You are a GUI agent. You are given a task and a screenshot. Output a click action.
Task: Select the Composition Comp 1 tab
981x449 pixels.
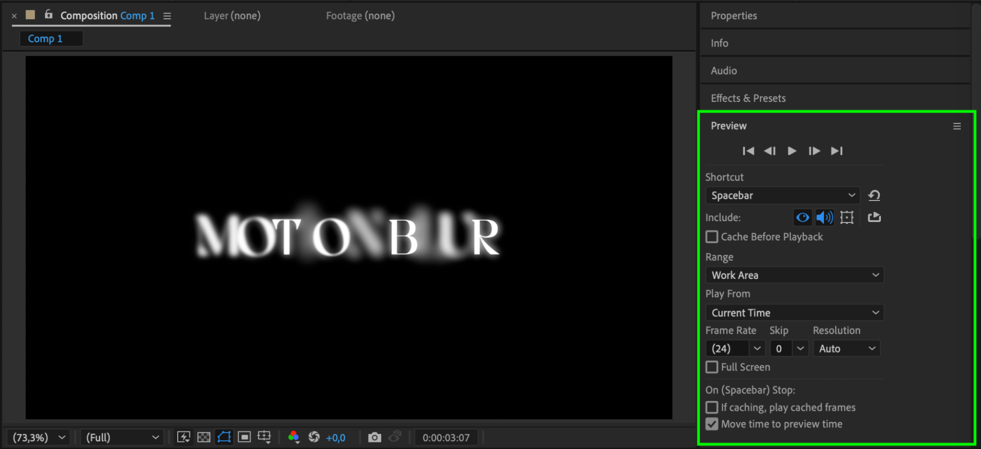point(107,16)
